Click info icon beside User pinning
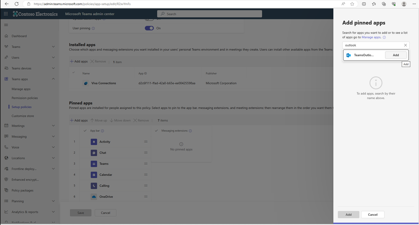 [93, 29]
